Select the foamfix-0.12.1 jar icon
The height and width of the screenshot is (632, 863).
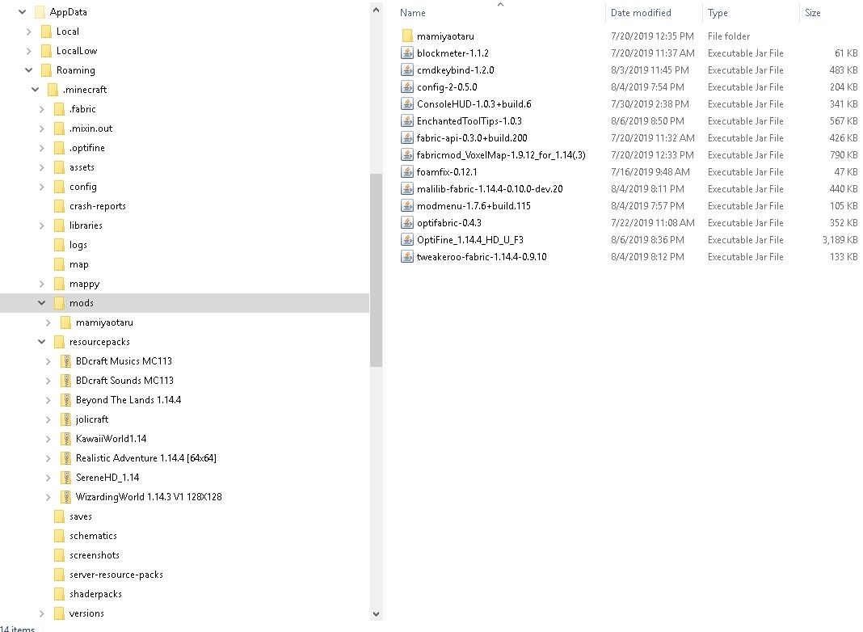pyautogui.click(x=406, y=172)
